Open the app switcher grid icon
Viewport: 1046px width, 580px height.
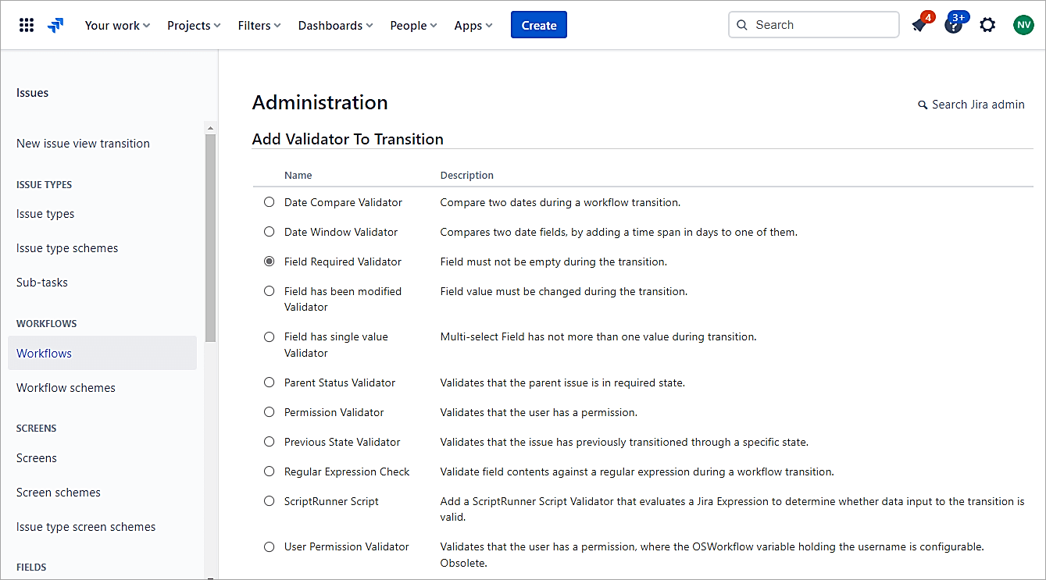27,25
